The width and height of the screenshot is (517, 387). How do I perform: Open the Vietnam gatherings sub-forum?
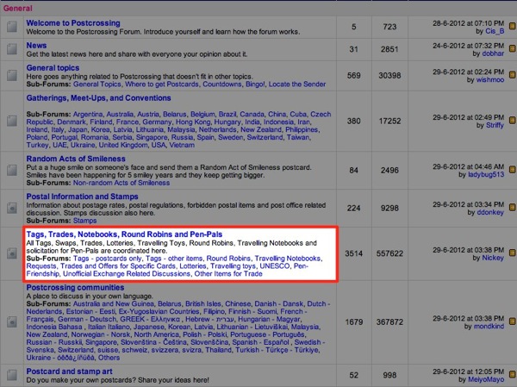[182, 145]
